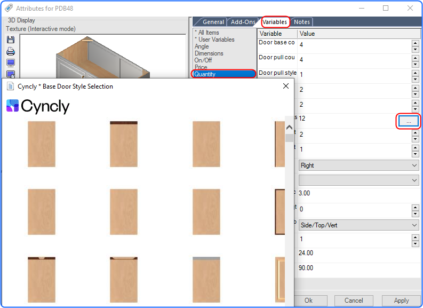Select '* User Variables' category

tap(214, 40)
